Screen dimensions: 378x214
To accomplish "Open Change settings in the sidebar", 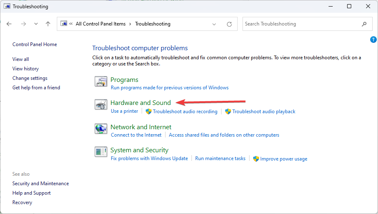I will (x=30, y=78).
